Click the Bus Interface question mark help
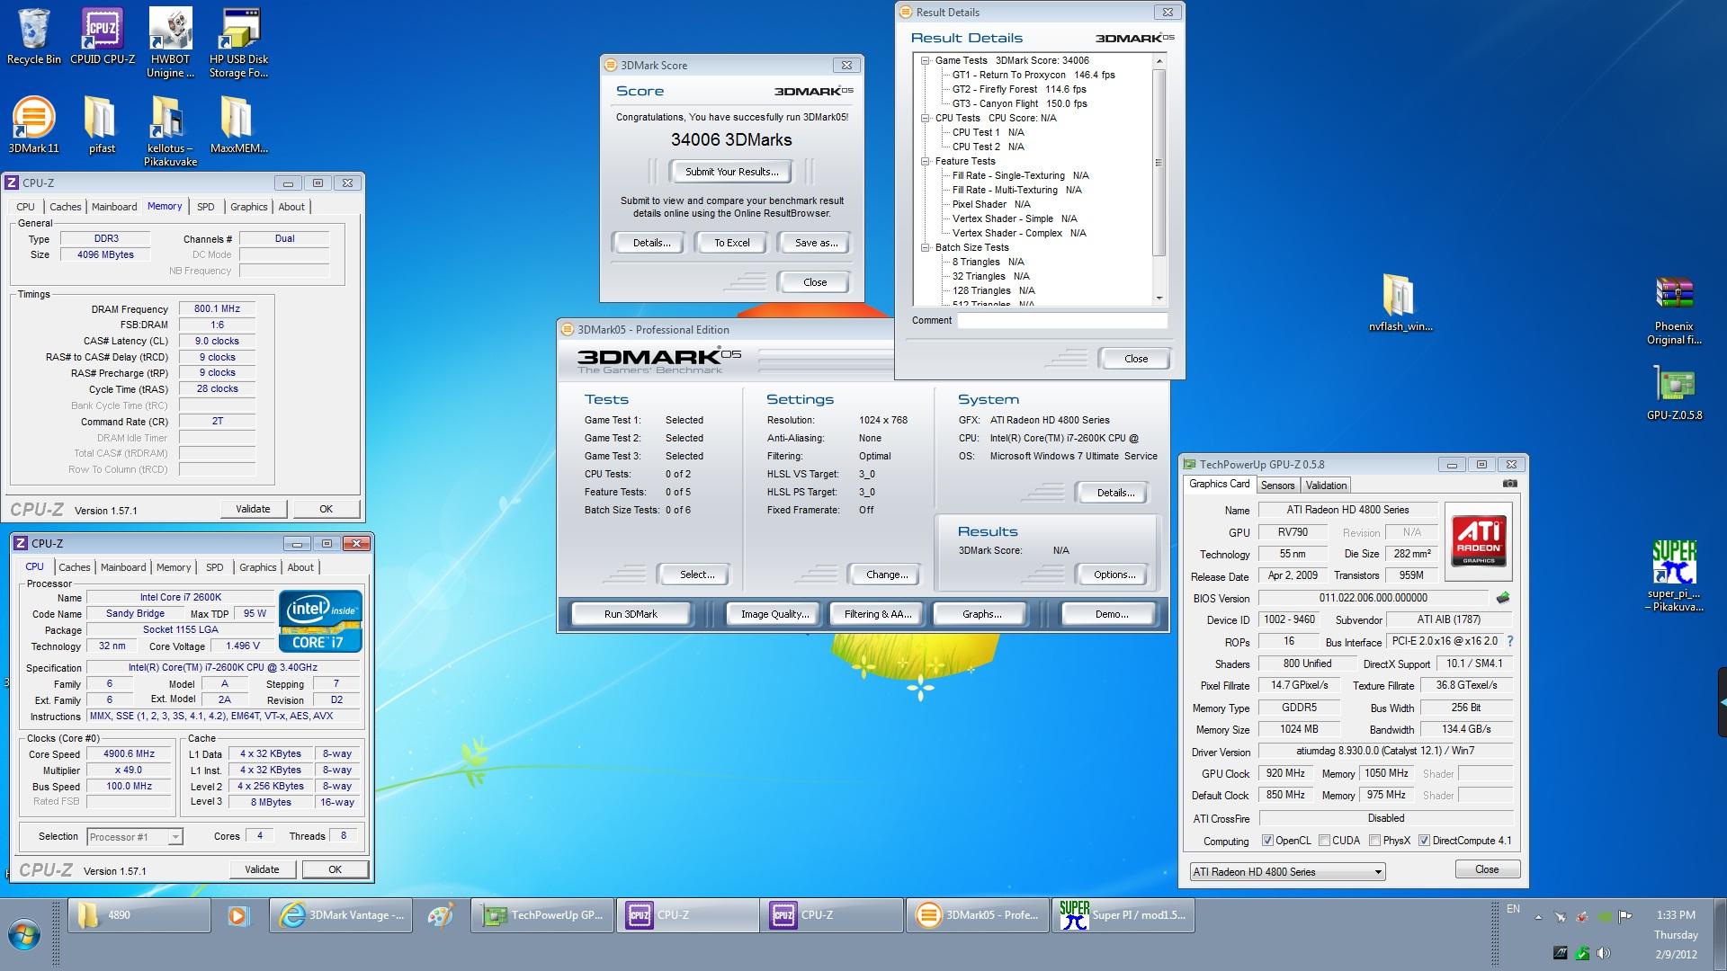 pyautogui.click(x=1509, y=641)
